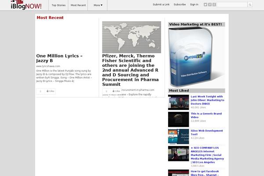Click the 40,061 Likes text

(198, 107)
